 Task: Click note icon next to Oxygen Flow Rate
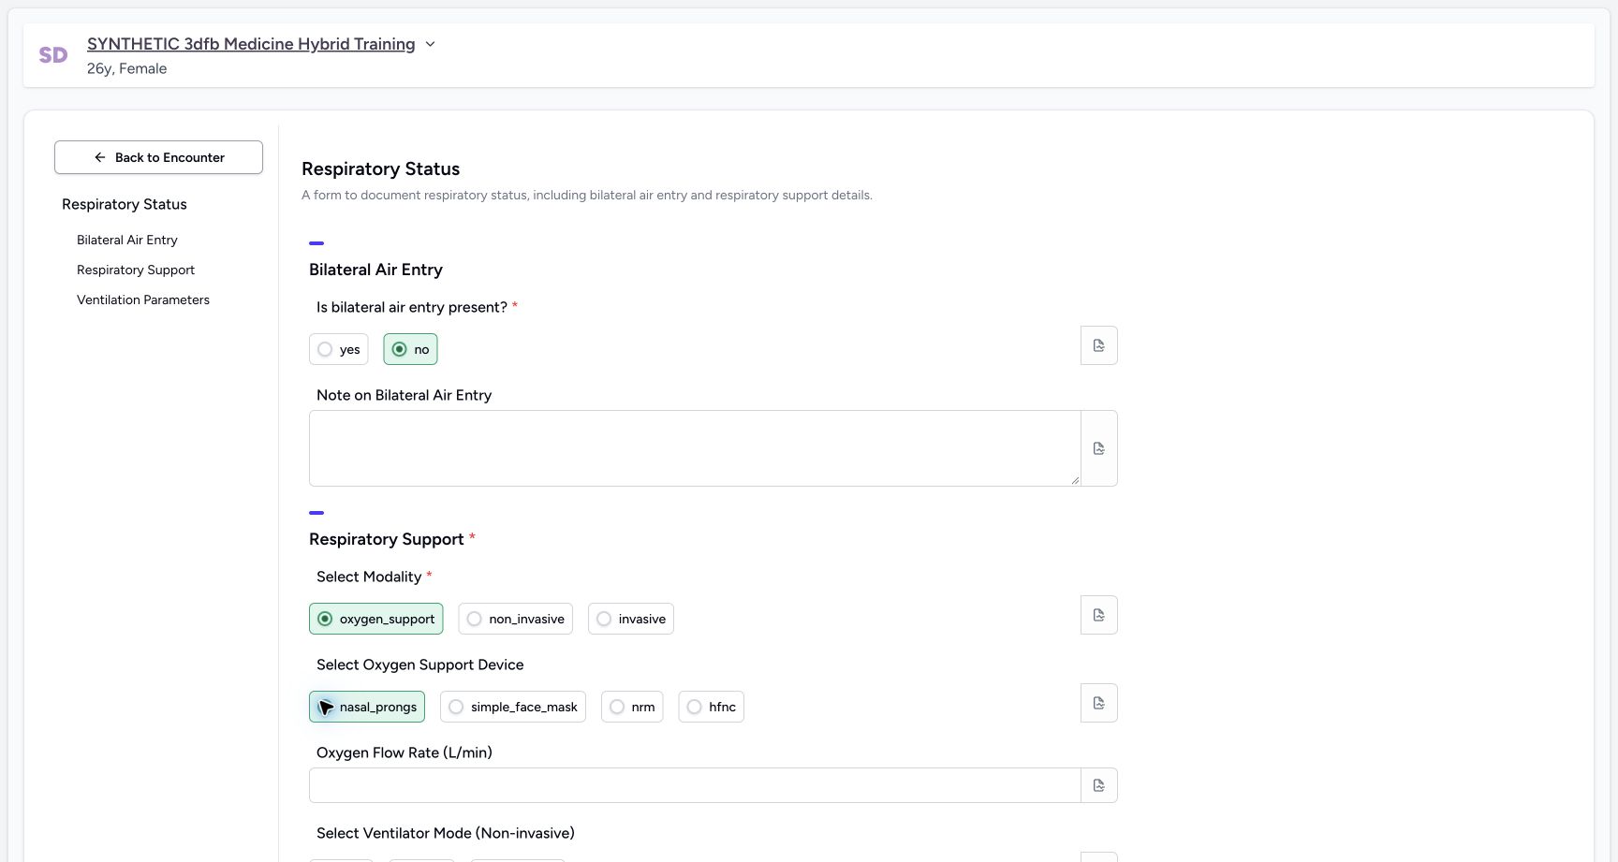click(x=1098, y=785)
